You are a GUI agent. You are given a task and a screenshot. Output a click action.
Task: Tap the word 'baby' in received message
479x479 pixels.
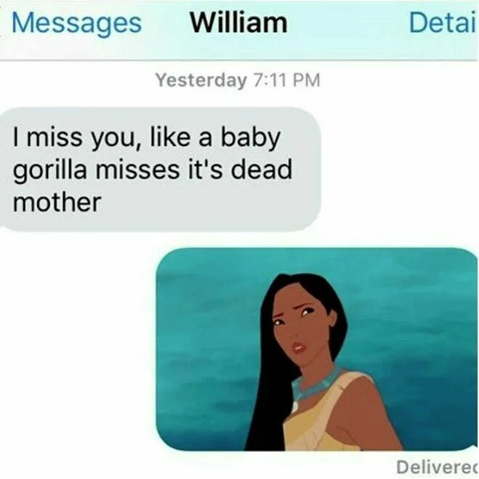[250, 138]
